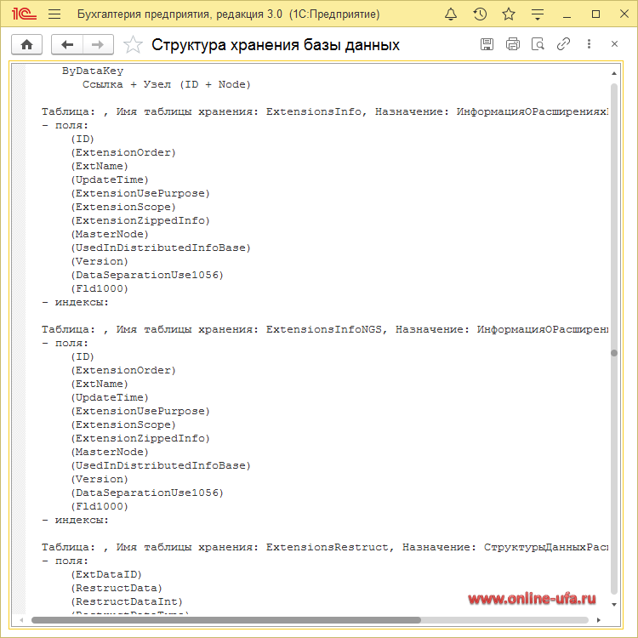
Task: Click the 'Ссылка + Узел (ID + Node)' line
Action: pyautogui.click(x=167, y=84)
